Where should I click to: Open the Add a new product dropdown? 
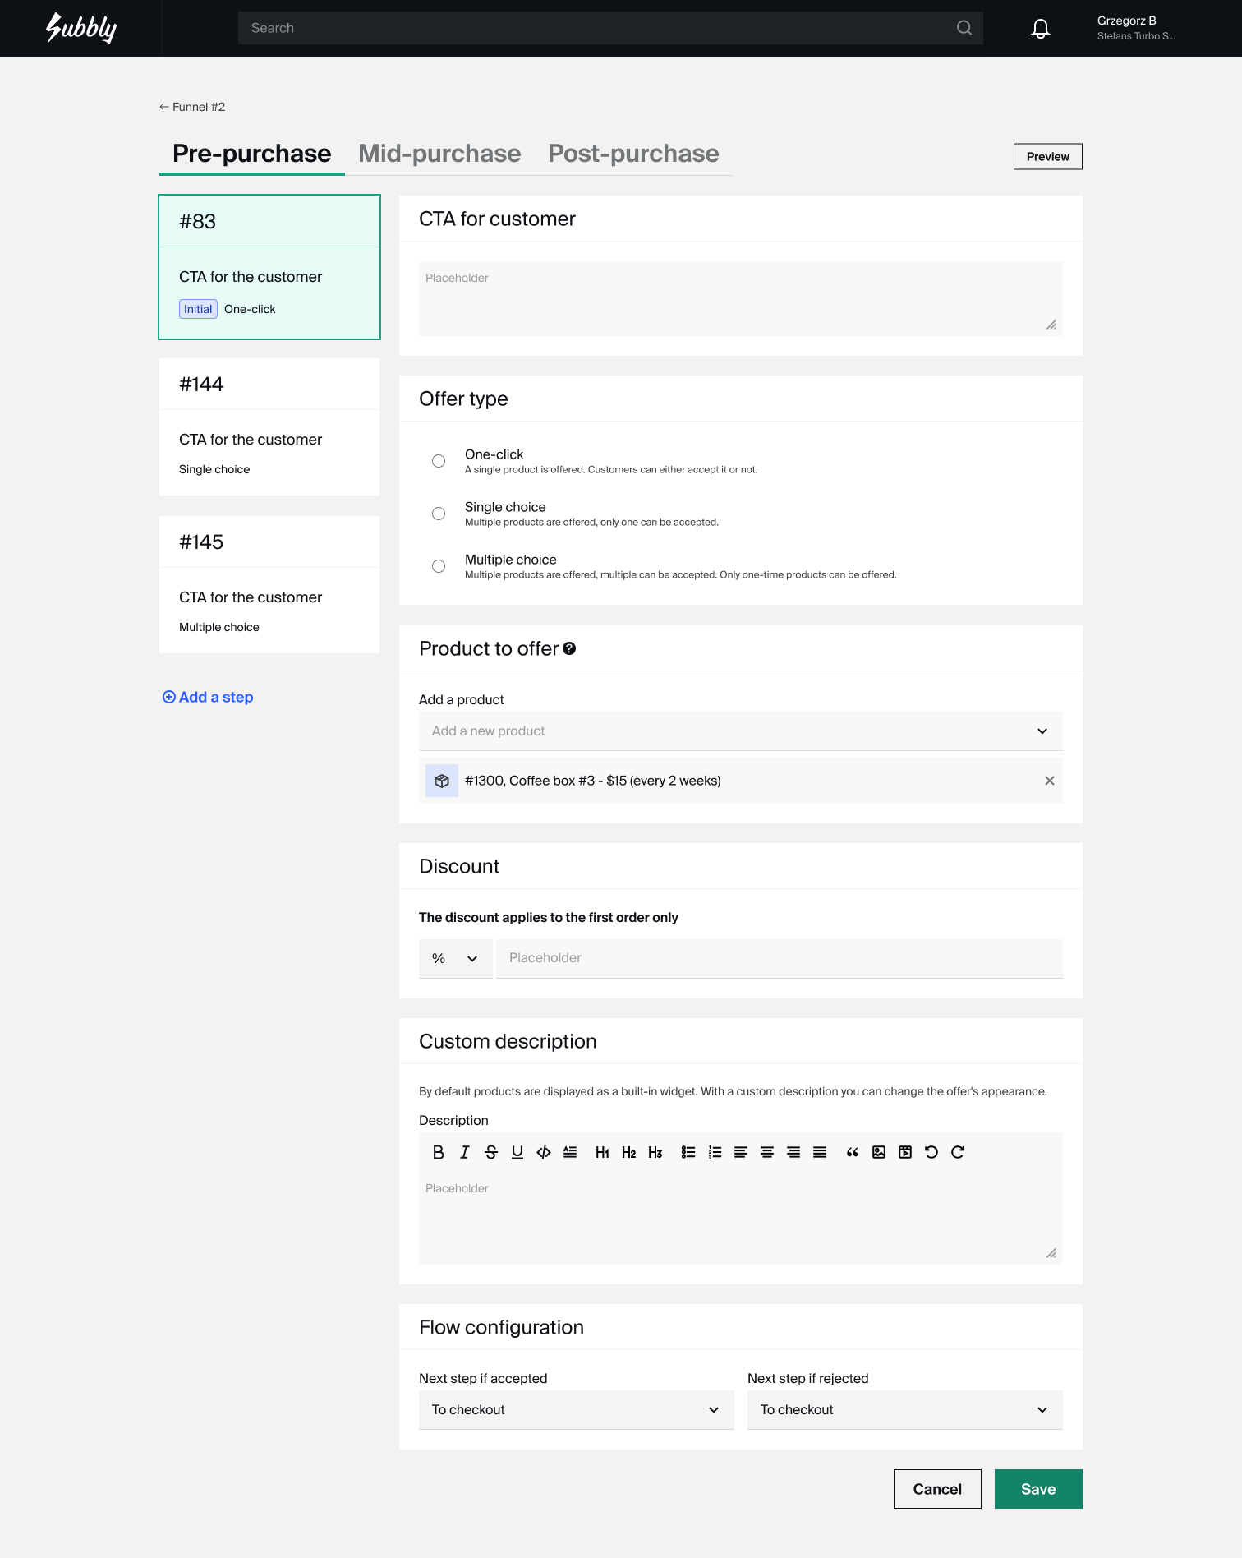[x=740, y=731]
